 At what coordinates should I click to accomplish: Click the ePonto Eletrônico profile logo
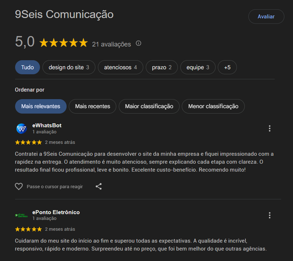[22, 215]
